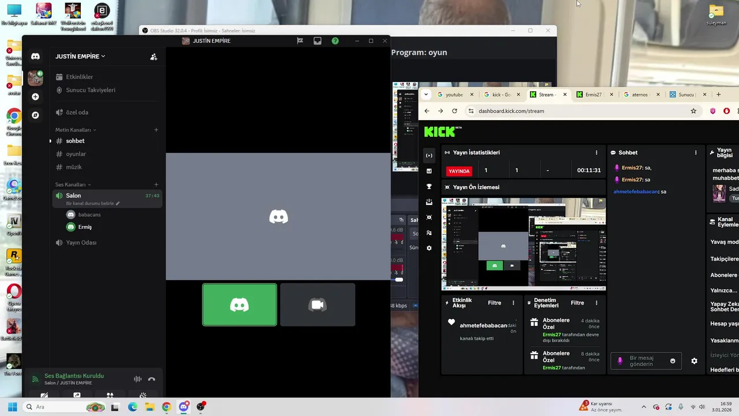Open Kick sidebar trophy icon
This screenshot has height=416, width=739.
coord(429,187)
